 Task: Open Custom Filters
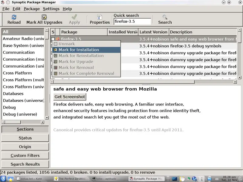(25, 155)
